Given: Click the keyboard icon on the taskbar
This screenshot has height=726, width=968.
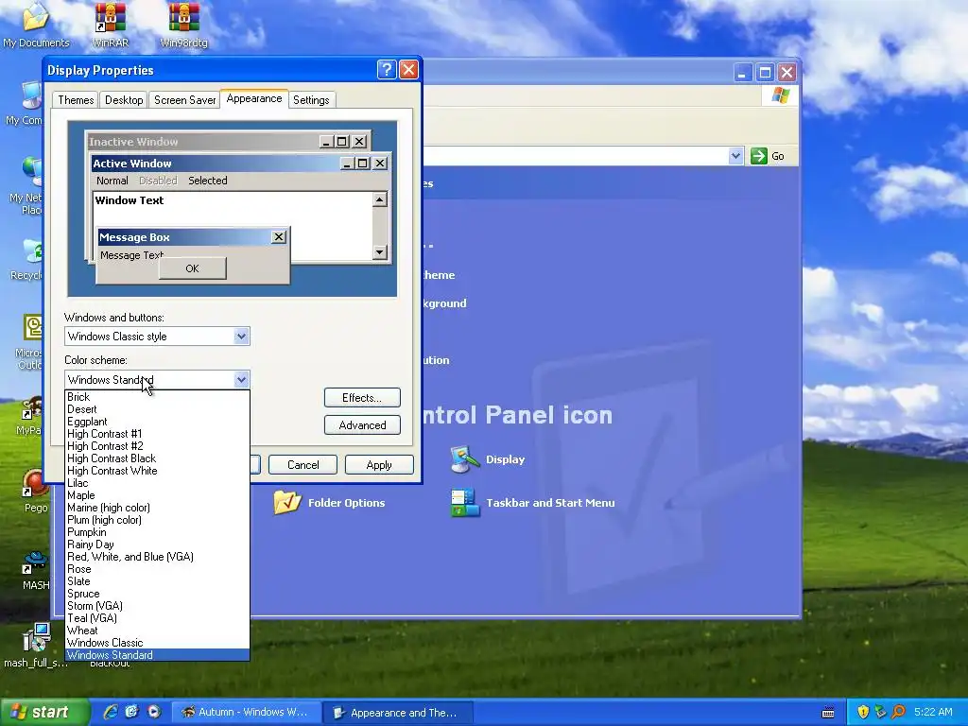Looking at the screenshot, I should pos(828,713).
